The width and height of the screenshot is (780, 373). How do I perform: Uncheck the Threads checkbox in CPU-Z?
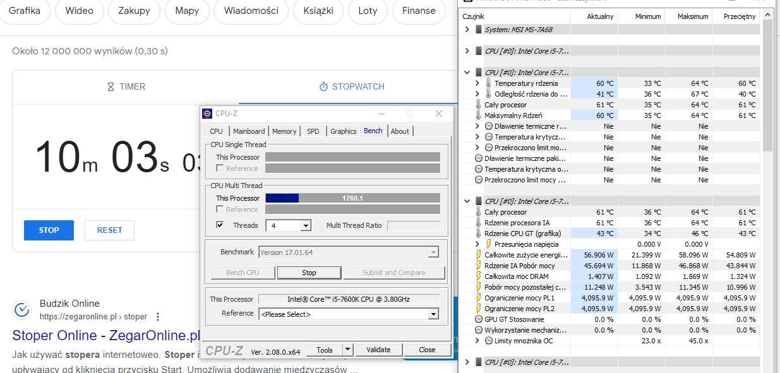pyautogui.click(x=220, y=225)
